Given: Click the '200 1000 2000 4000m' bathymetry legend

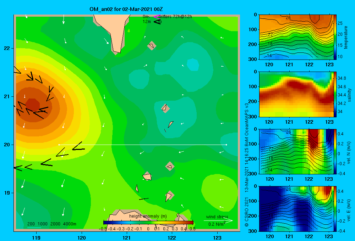Looking at the screenshot, I should [51, 224].
